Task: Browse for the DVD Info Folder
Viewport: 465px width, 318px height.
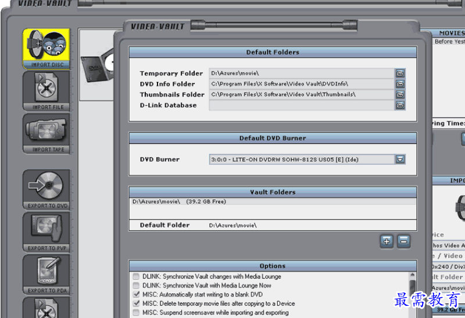Action: tap(400, 84)
